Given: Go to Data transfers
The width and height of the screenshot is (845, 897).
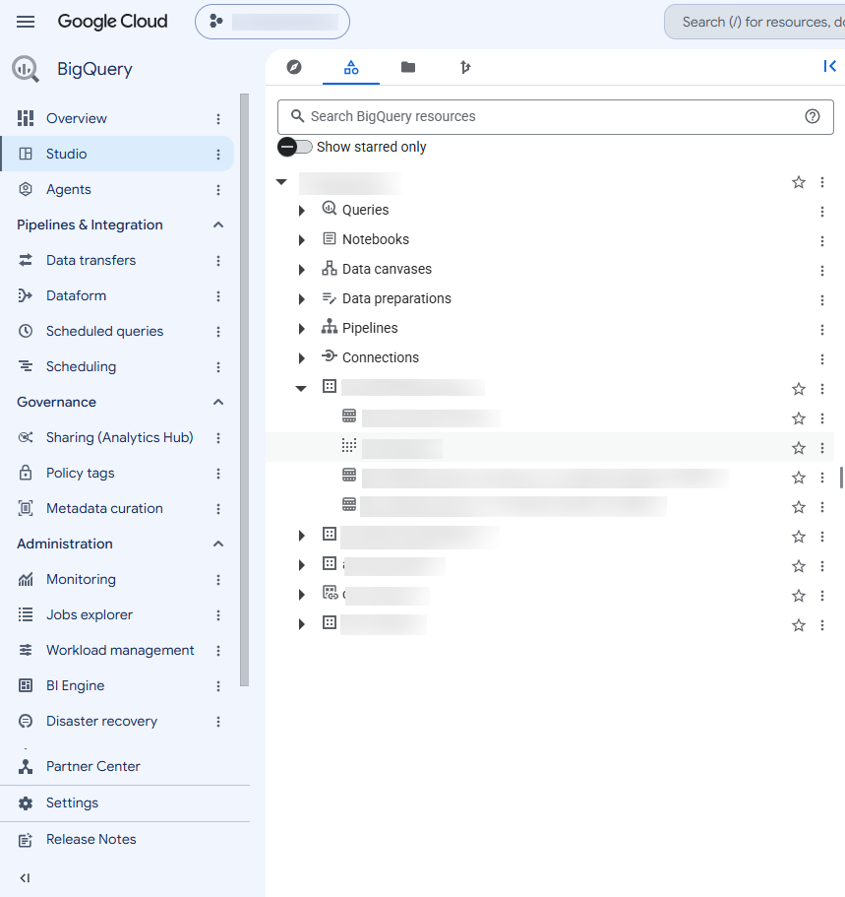Looking at the screenshot, I should click(x=91, y=260).
